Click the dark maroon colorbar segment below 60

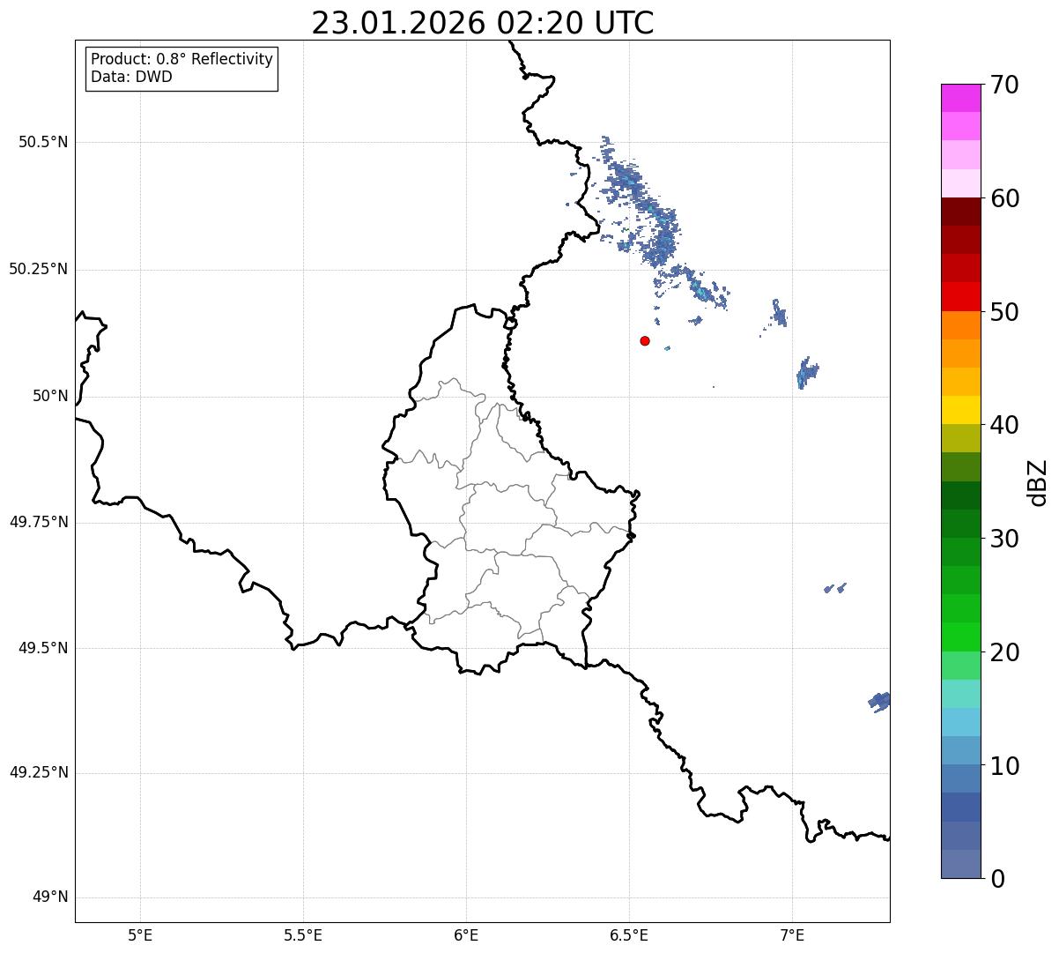(961, 212)
